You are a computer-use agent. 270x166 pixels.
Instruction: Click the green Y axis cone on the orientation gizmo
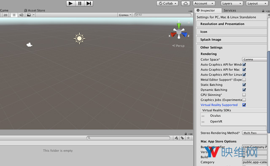(179, 26)
